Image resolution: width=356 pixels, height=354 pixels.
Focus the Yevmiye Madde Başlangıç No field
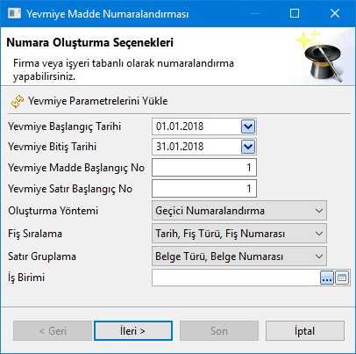click(204, 168)
